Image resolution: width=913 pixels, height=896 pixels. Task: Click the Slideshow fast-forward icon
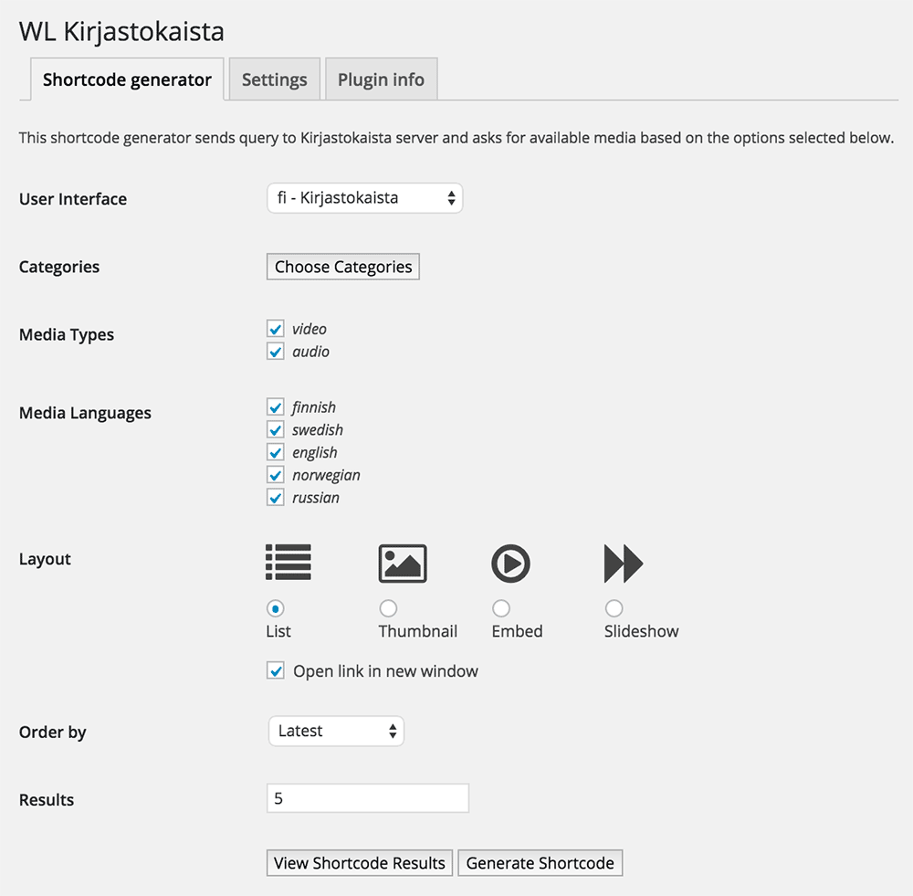pyautogui.click(x=624, y=564)
